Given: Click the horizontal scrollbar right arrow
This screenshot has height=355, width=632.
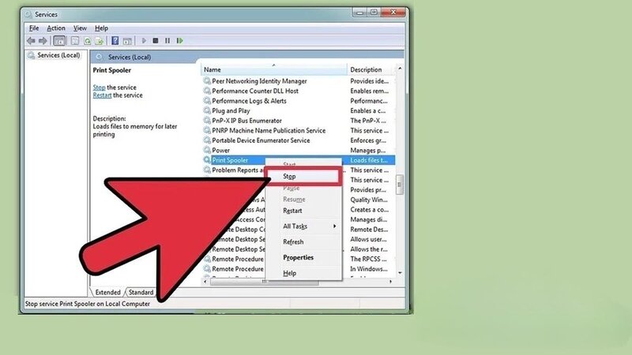Looking at the screenshot, I should click(390, 282).
